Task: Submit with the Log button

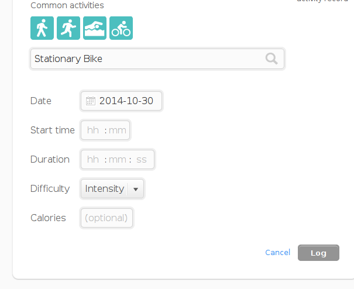Action: 318,253
